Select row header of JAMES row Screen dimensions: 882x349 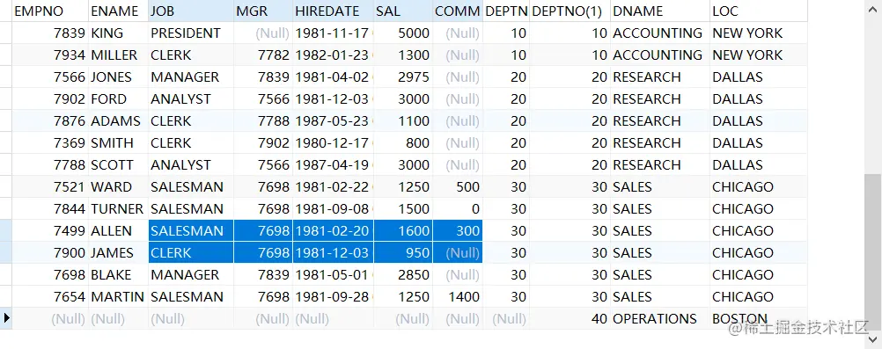pyautogui.click(x=6, y=253)
